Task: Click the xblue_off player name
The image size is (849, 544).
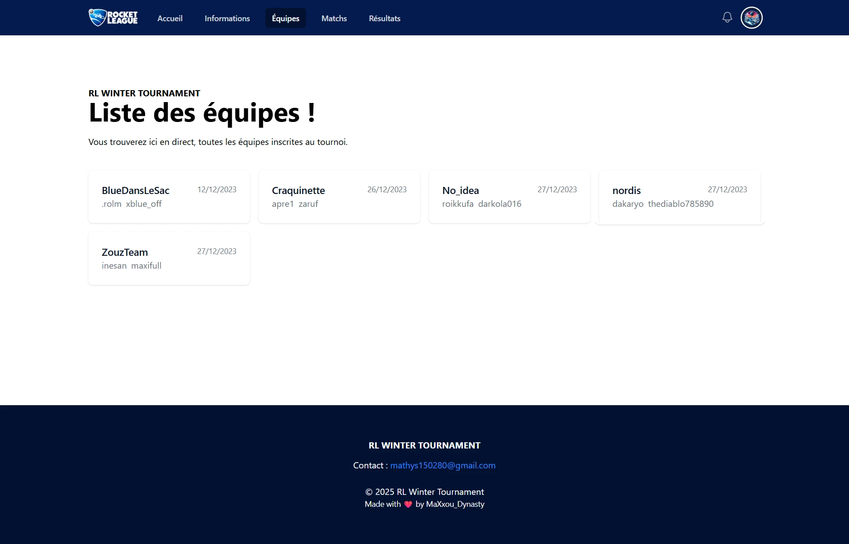Action: pyautogui.click(x=144, y=204)
